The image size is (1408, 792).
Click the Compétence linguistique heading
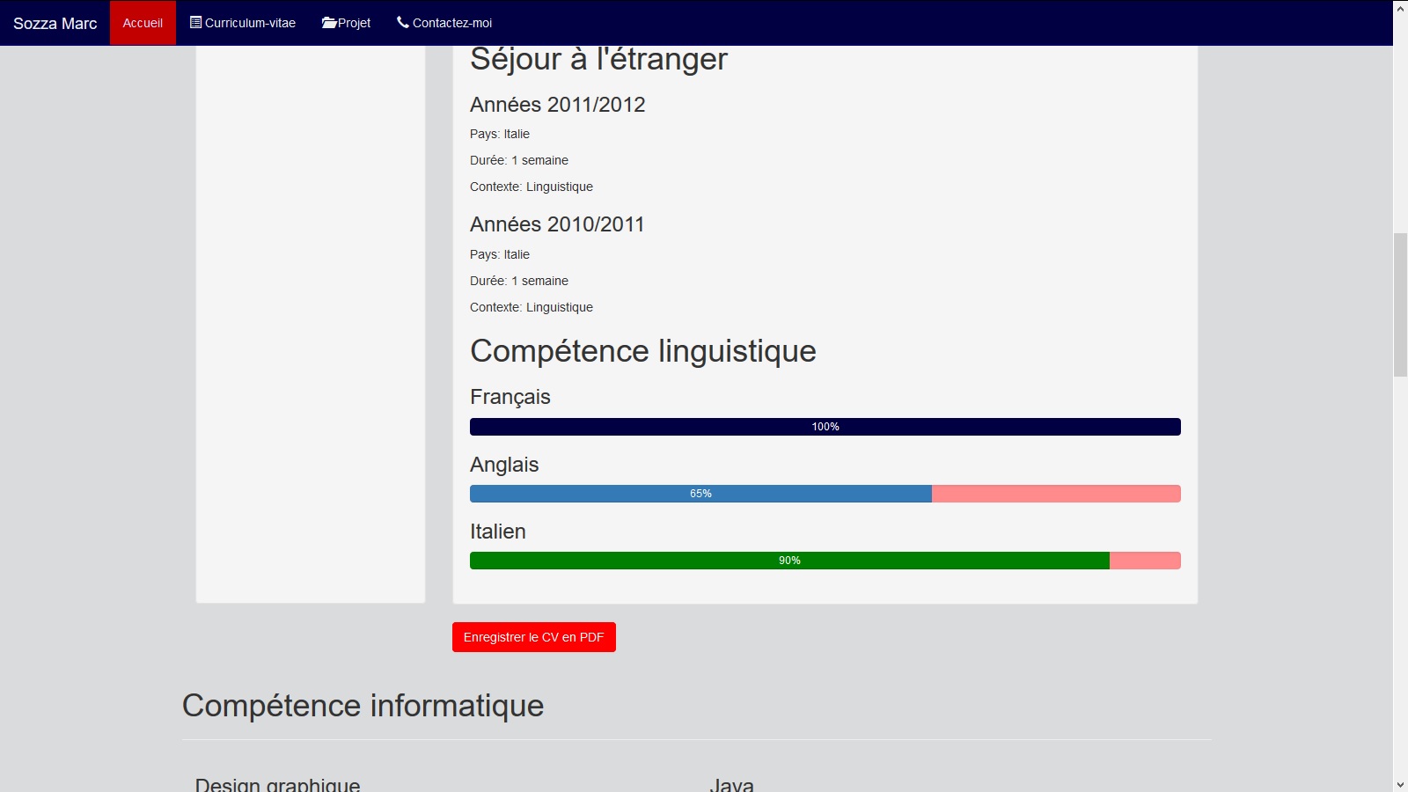coord(642,351)
